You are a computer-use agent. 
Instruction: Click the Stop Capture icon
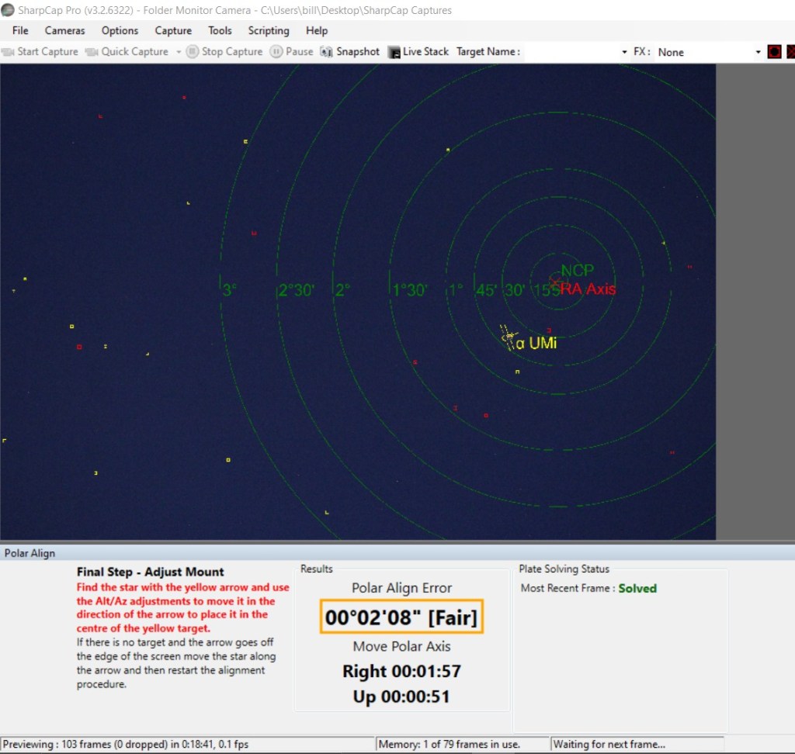tap(193, 52)
